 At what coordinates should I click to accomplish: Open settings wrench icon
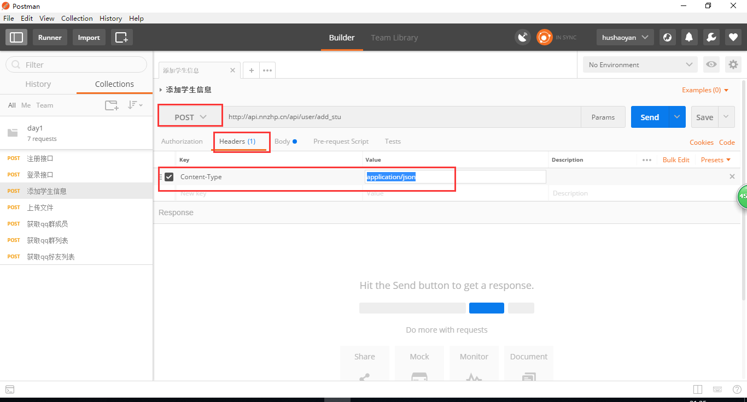click(x=711, y=37)
